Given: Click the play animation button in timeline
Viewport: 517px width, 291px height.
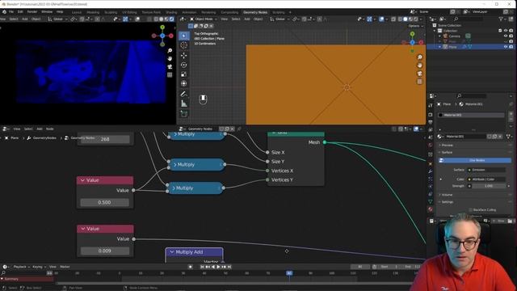Looking at the screenshot, I should [218, 267].
